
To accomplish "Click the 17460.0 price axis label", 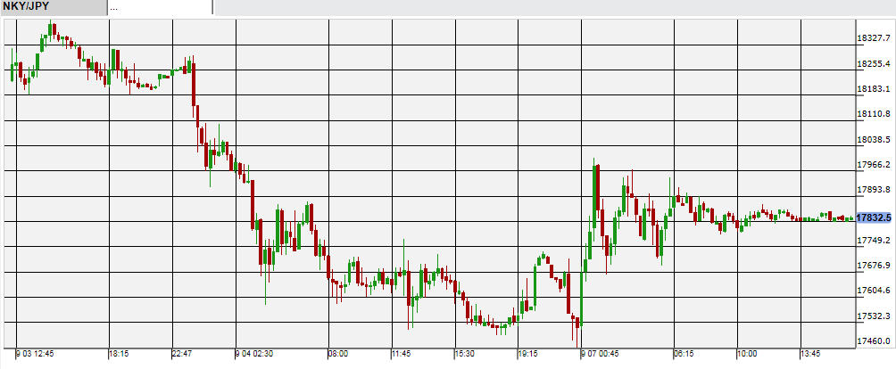I will tap(874, 340).
